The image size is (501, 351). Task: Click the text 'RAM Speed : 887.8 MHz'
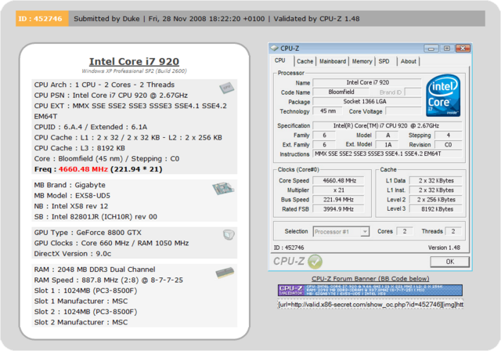click(76, 280)
